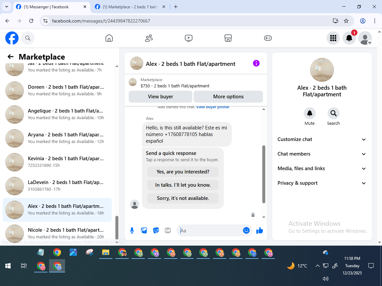Open Friends icon in top navigation
Image resolution: width=382 pixels, height=286 pixels.
click(x=149, y=38)
